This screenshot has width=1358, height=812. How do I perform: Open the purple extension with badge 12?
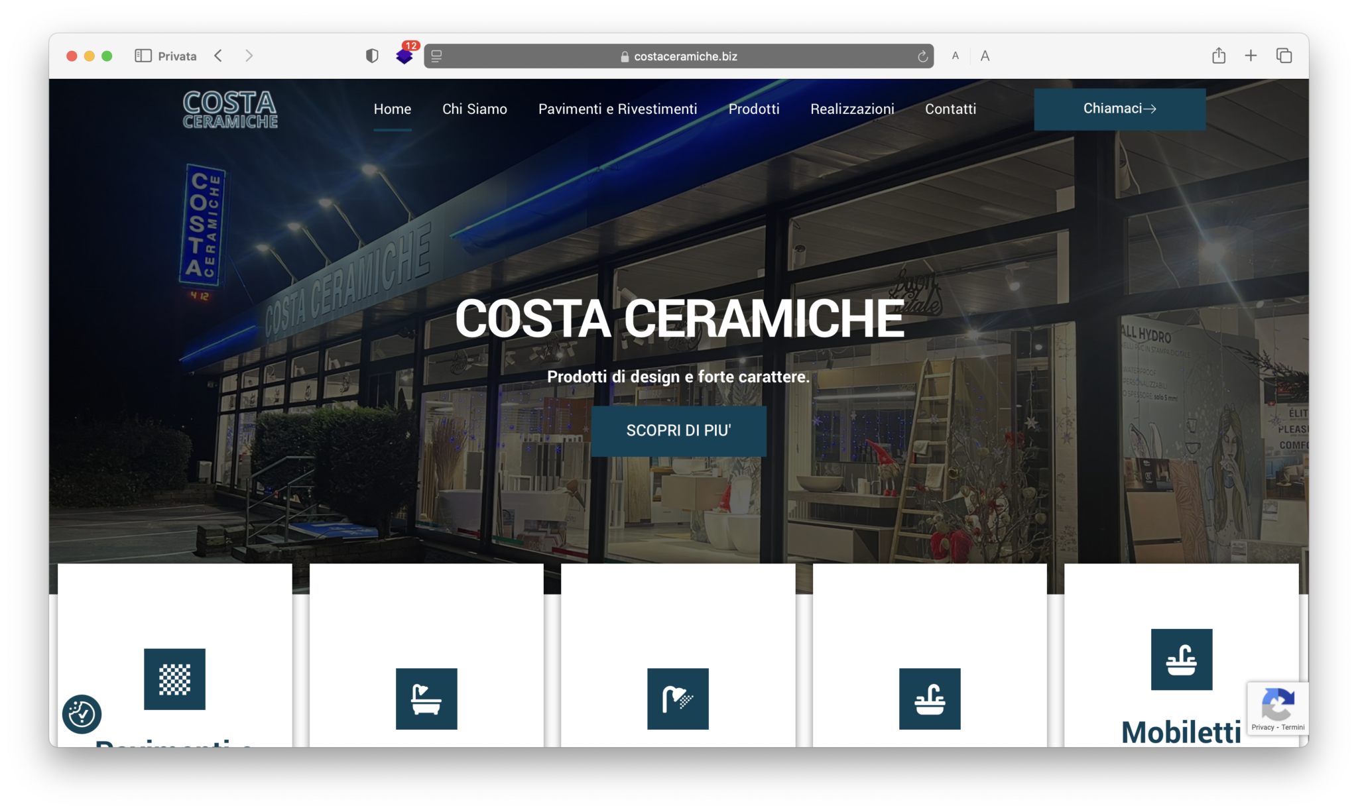pos(405,55)
